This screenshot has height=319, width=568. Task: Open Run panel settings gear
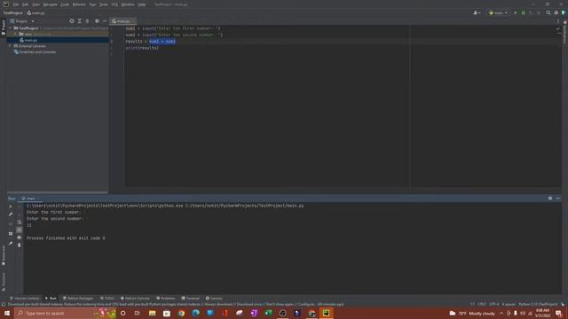[x=550, y=198]
